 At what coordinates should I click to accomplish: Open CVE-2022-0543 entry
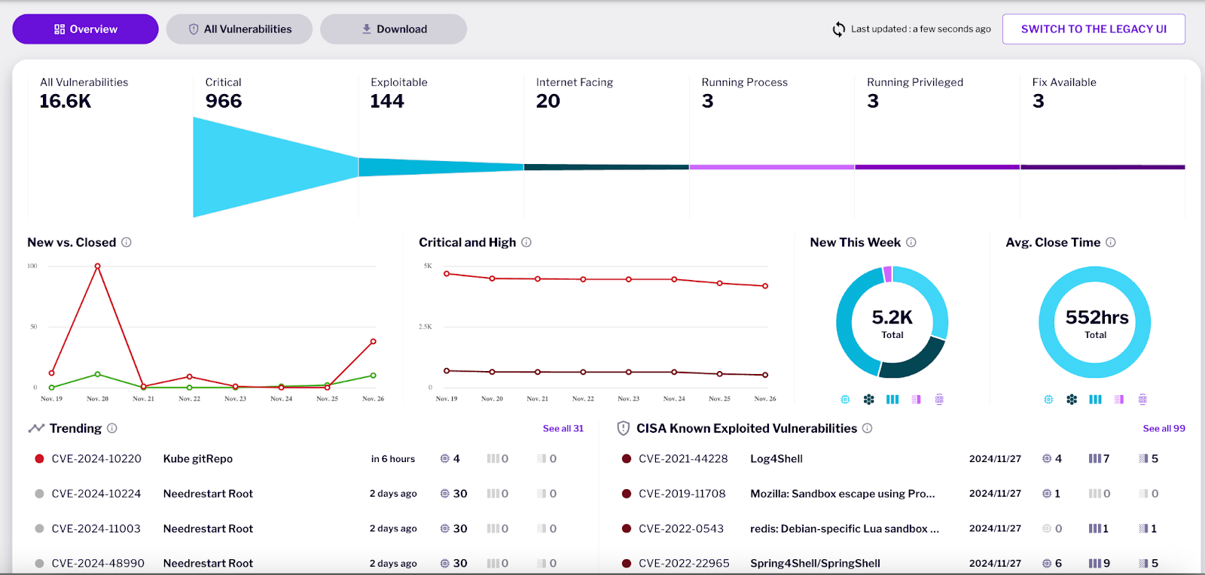681,528
